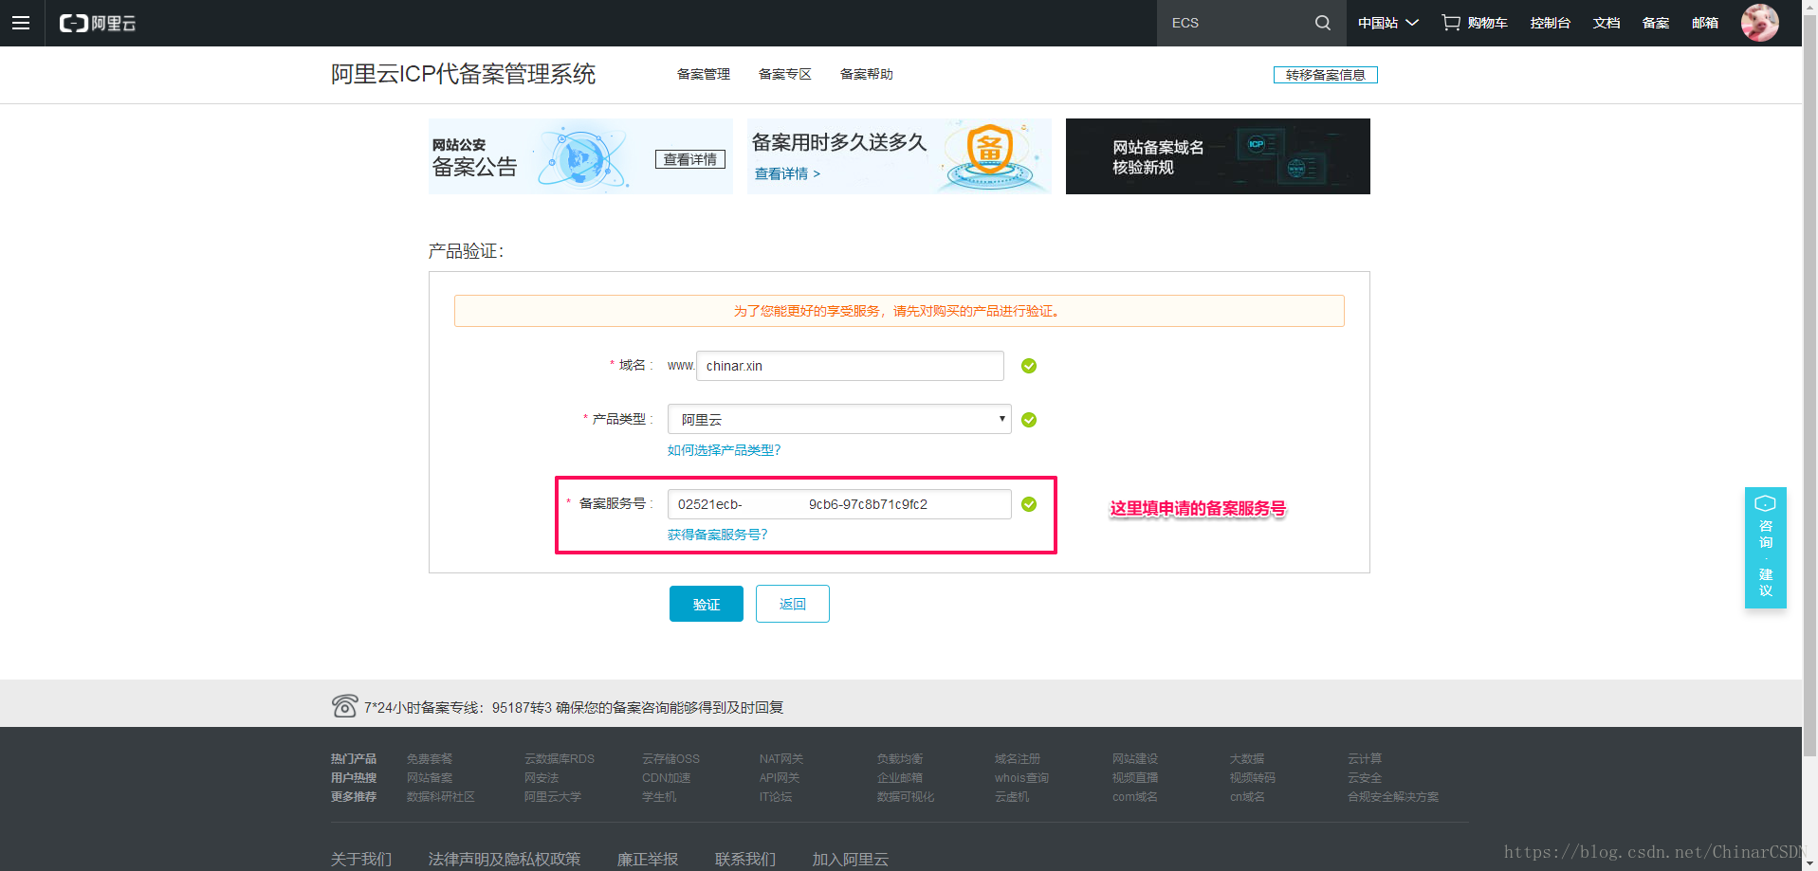This screenshot has width=1818, height=871.
Task: Click 查看详情 on the 备案公告 banner
Action: [x=690, y=159]
